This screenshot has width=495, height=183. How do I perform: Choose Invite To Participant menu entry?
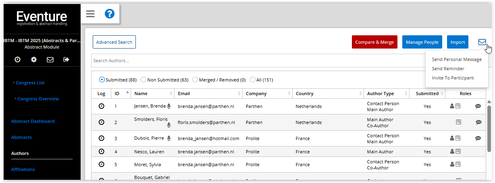coord(453,78)
